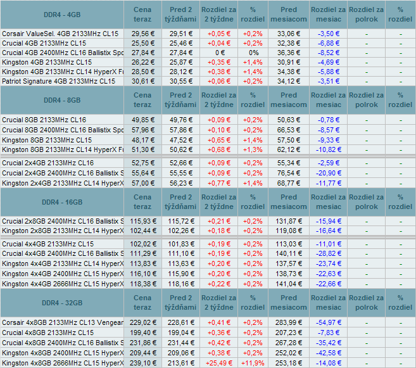Select the 0 € difference cell
The width and height of the screenshot is (416, 368).
[x=219, y=53]
